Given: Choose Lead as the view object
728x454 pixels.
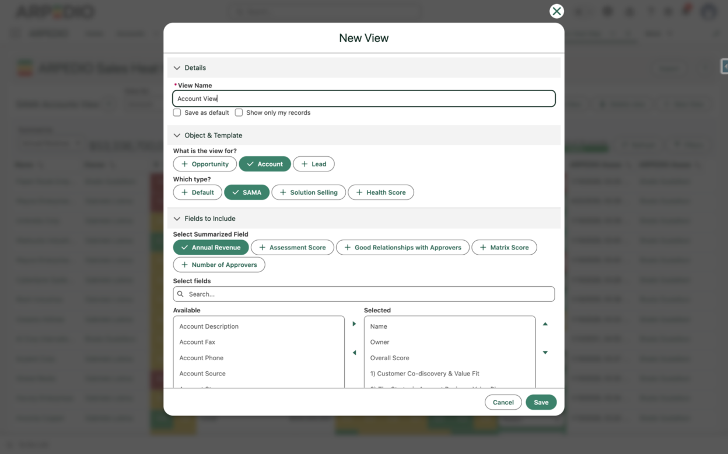Looking at the screenshot, I should (x=314, y=164).
